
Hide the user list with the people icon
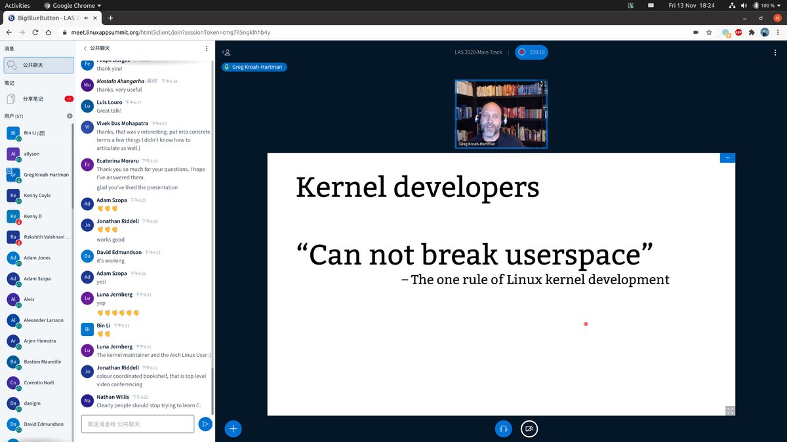point(226,52)
